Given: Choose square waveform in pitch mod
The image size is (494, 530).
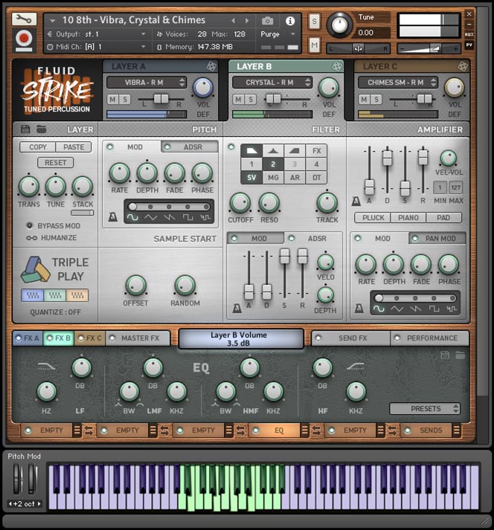Looking at the screenshot, I should point(187,217).
